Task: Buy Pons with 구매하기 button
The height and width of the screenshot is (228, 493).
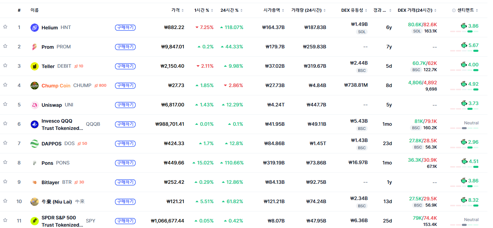Action: (125, 163)
